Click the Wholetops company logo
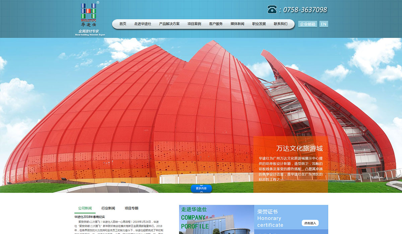This screenshot has height=234, width=402. pos(89,18)
